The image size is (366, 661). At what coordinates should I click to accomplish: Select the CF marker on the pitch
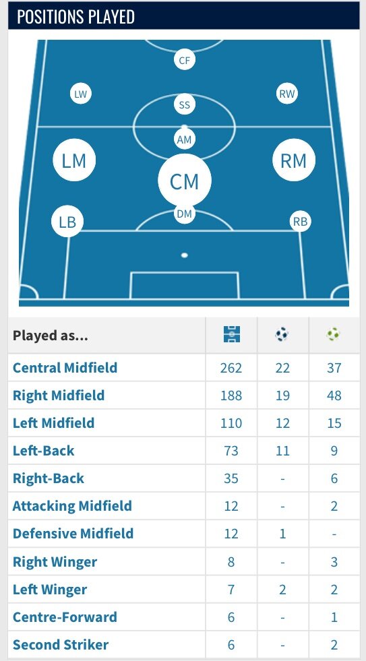(184, 60)
